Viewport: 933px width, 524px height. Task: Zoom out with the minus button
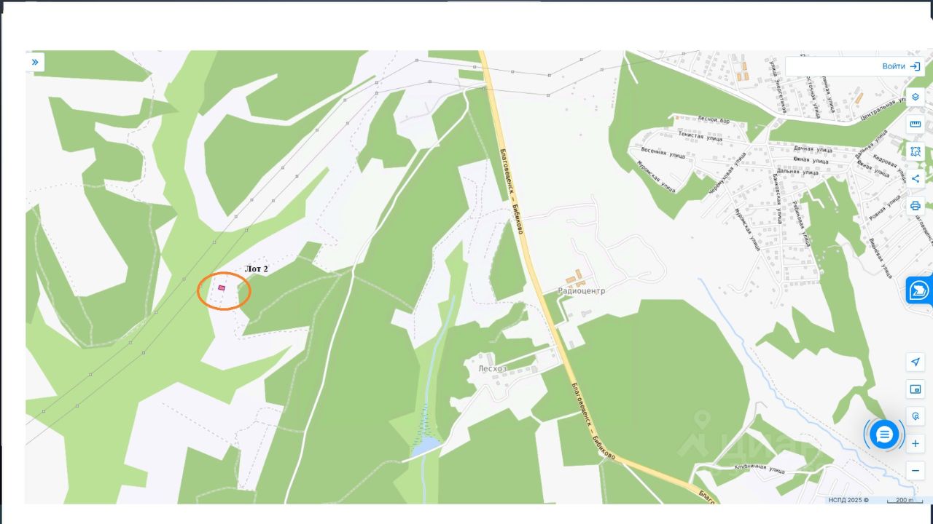(916, 471)
